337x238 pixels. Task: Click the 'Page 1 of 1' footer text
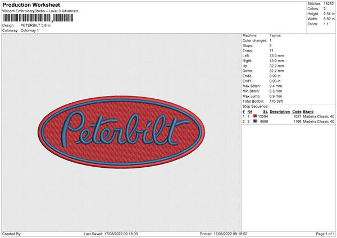(325, 234)
